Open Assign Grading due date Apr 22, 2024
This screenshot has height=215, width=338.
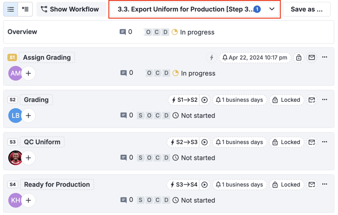255,58
